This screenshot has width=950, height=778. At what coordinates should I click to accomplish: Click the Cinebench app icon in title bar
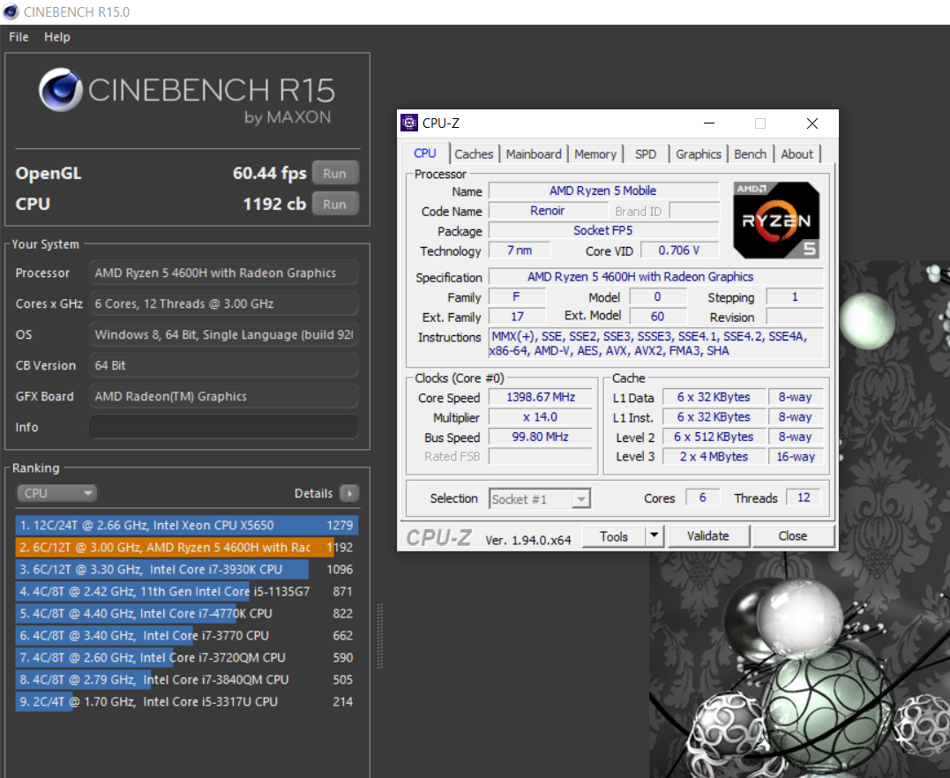point(11,11)
